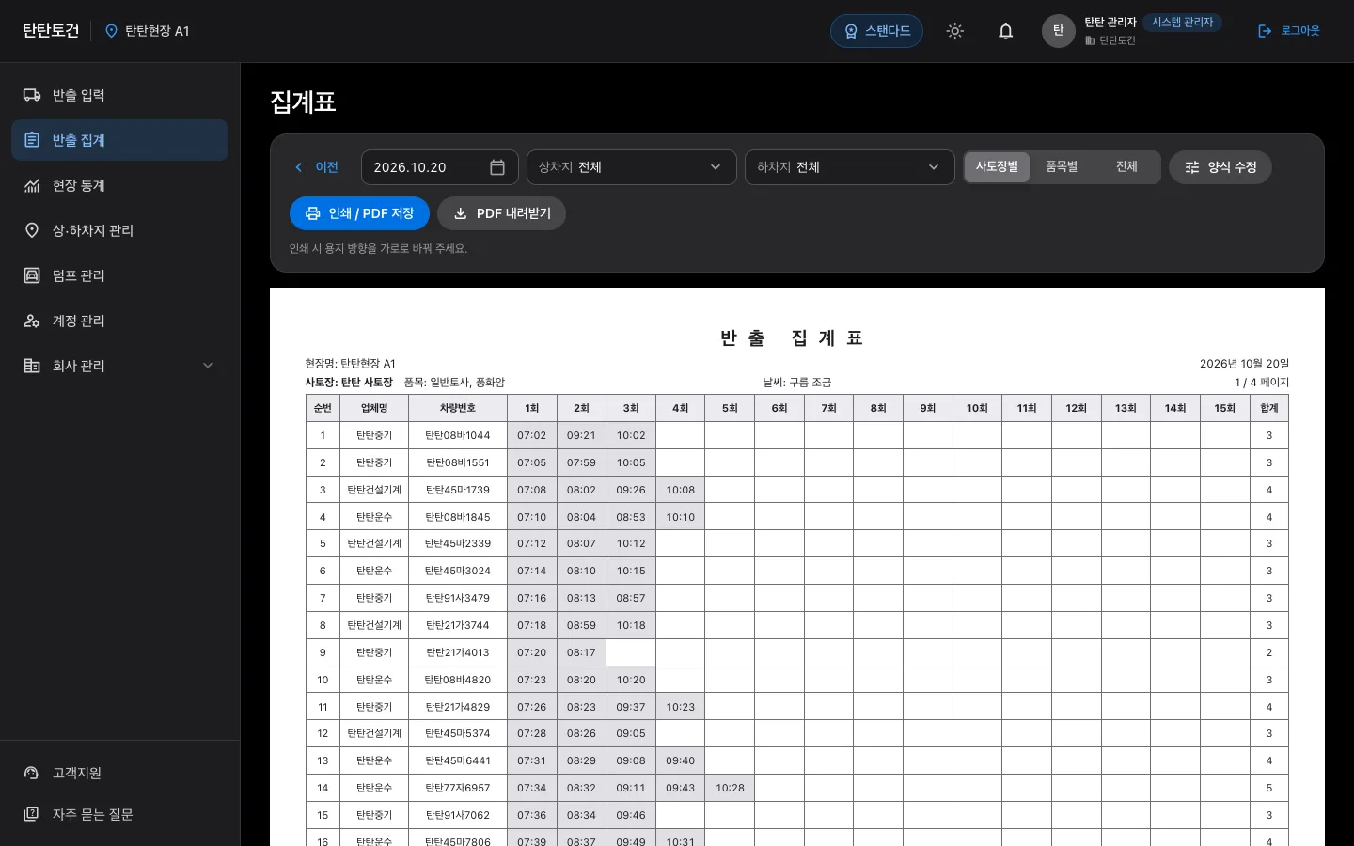Click the user-gear icon beside 계정 관리
The height and width of the screenshot is (846, 1354).
[32, 321]
